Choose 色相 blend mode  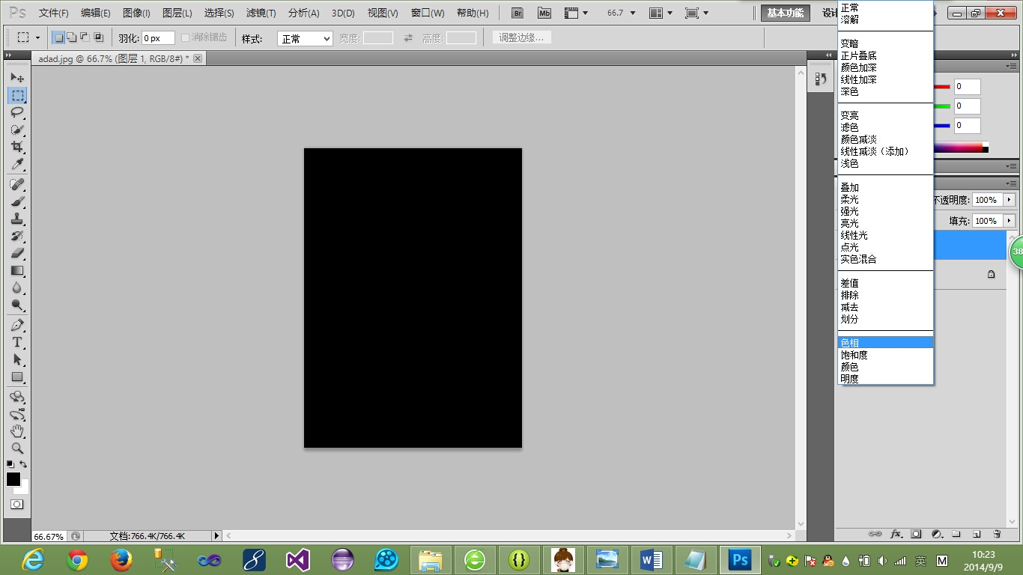[885, 343]
